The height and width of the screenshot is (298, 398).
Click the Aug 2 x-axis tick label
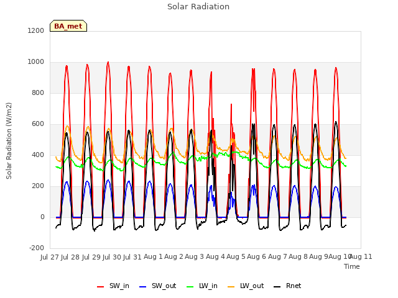[x=174, y=257]
